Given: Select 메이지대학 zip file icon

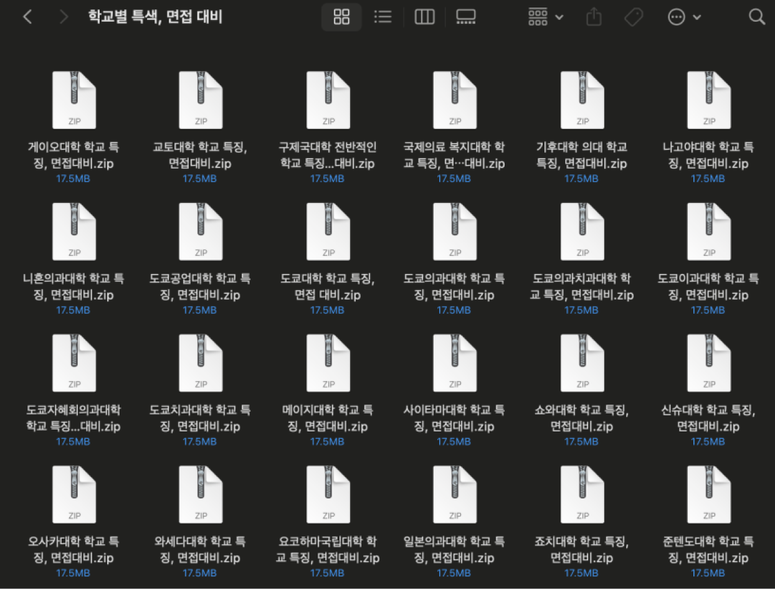Looking at the screenshot, I should (328, 363).
